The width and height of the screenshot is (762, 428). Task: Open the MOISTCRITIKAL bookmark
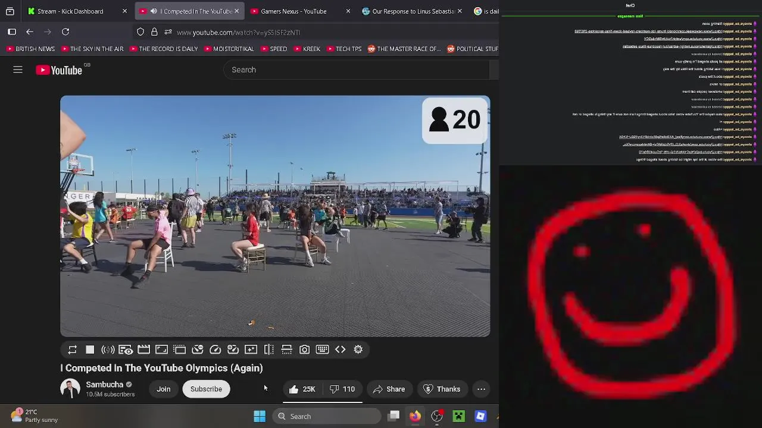point(228,49)
